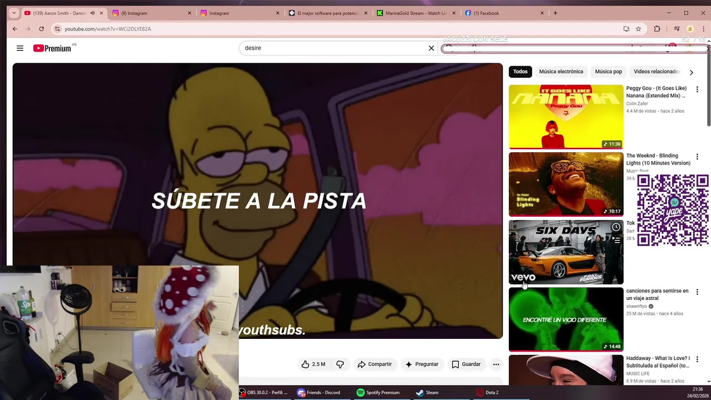
Task: Click the Haddaway video thumbnail
Action: (x=566, y=370)
